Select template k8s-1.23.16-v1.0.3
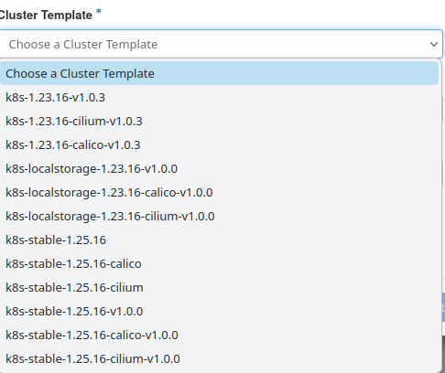Screen dimensions: 445x373 click(x=219, y=98)
